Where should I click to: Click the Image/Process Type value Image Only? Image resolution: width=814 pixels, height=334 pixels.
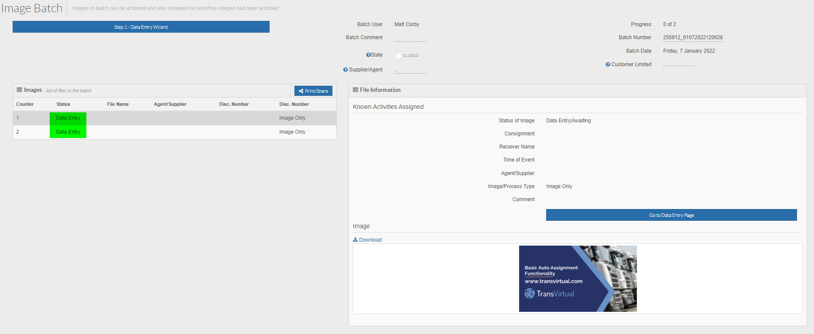[559, 186]
